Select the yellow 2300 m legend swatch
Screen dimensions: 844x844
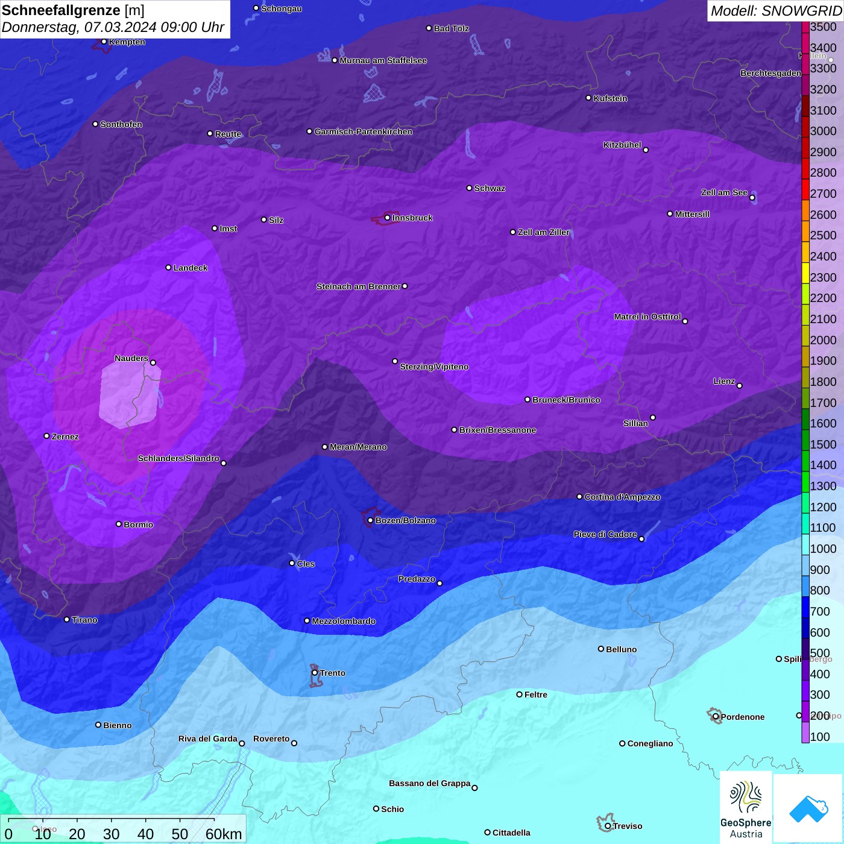click(x=805, y=272)
